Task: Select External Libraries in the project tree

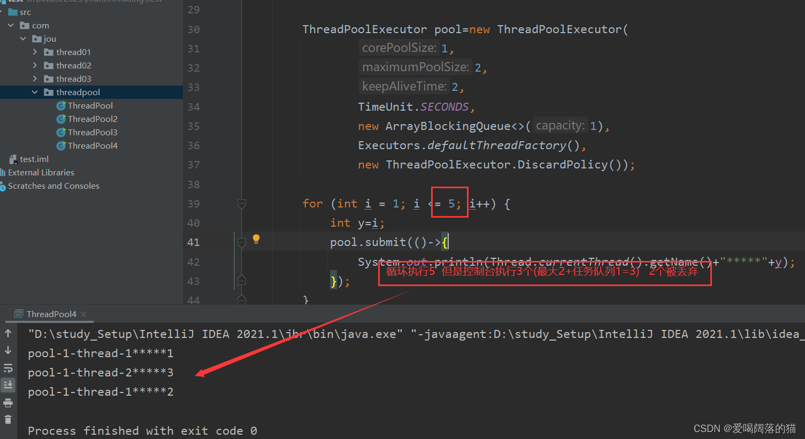Action: coord(41,172)
